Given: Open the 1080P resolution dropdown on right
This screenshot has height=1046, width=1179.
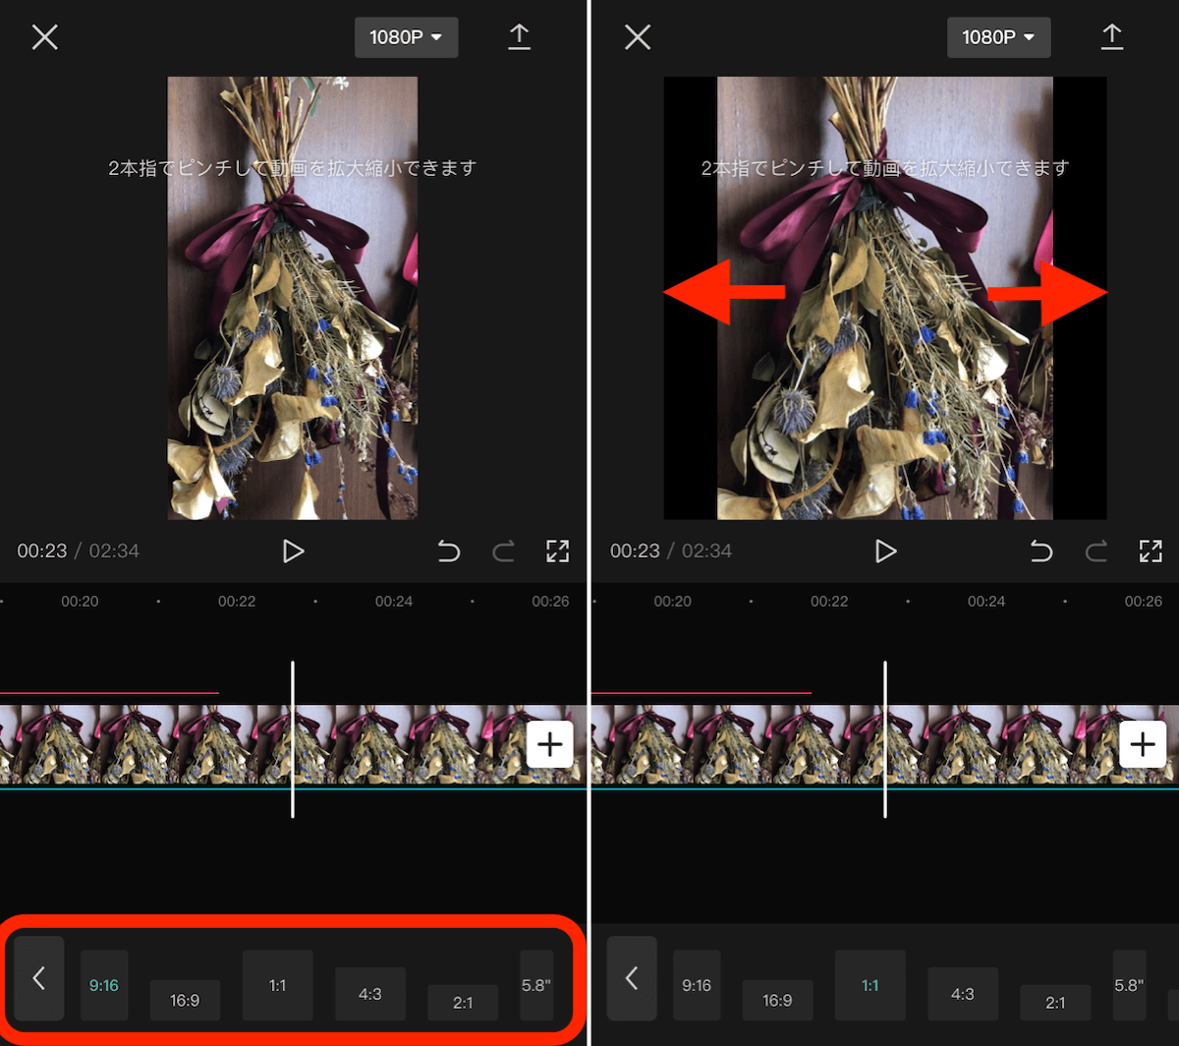Looking at the screenshot, I should 998,37.
